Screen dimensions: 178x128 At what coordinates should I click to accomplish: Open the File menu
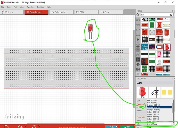(x=3, y=7)
